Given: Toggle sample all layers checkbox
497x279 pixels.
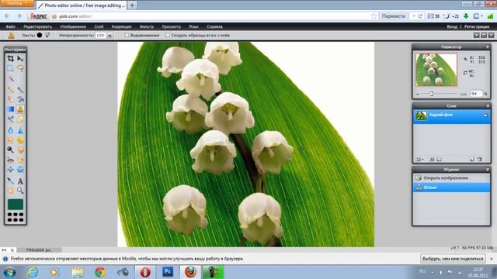Looking at the screenshot, I should pos(168,36).
